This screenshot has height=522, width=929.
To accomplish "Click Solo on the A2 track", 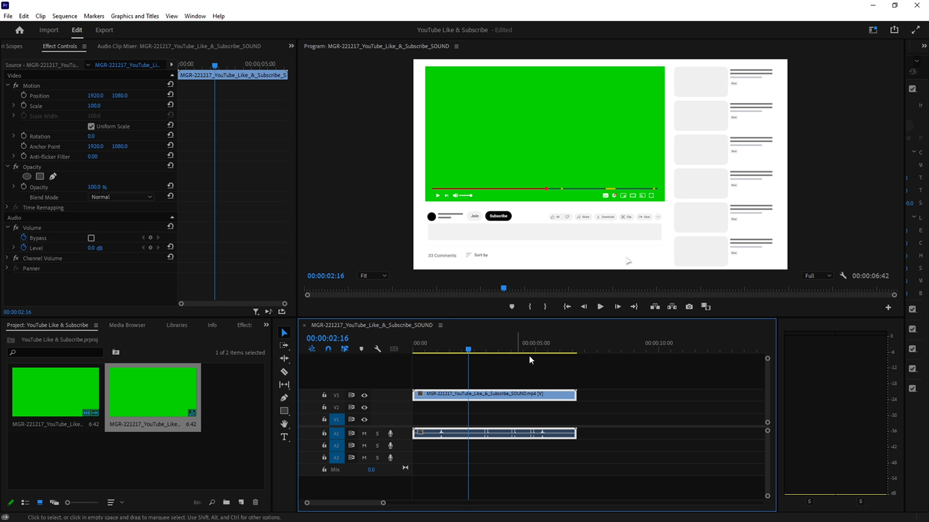I will 377,445.
